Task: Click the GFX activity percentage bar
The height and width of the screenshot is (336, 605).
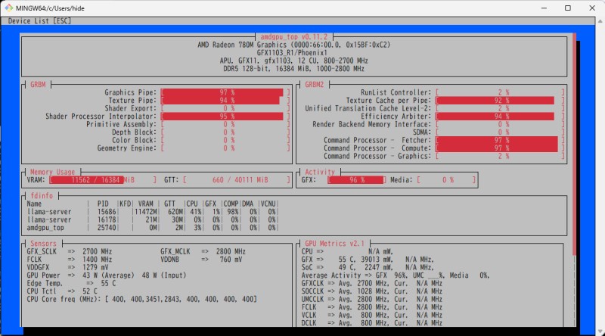Action: tap(358, 180)
